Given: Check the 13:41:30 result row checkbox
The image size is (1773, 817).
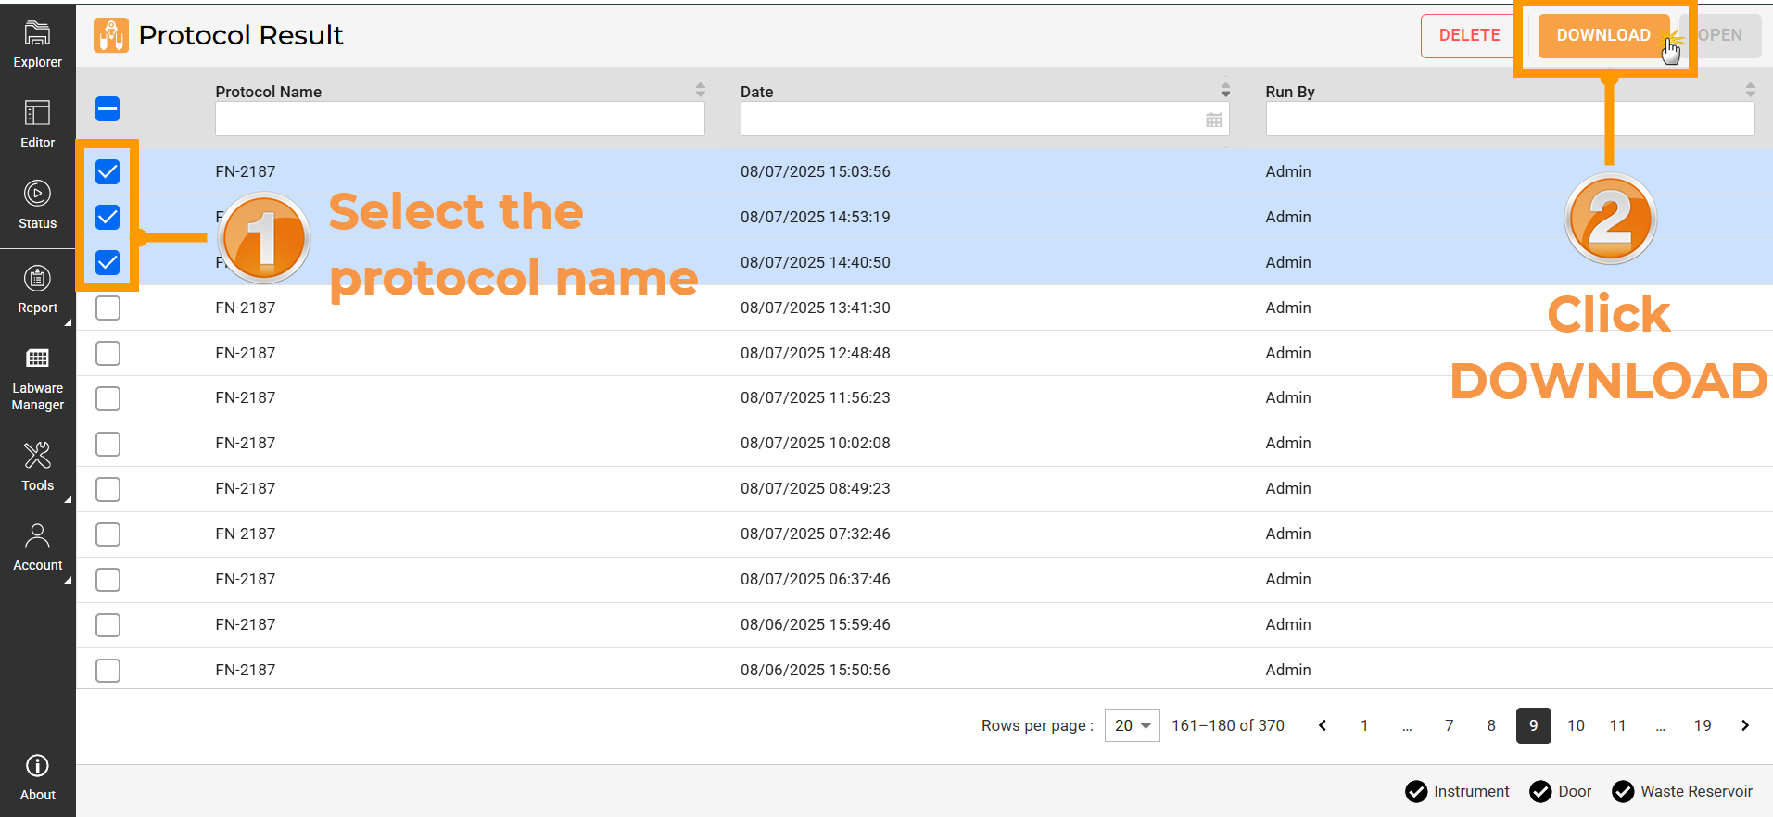Looking at the screenshot, I should point(108,308).
